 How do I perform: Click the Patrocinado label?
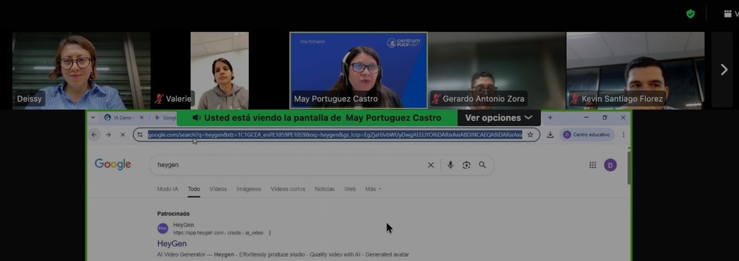tap(173, 214)
